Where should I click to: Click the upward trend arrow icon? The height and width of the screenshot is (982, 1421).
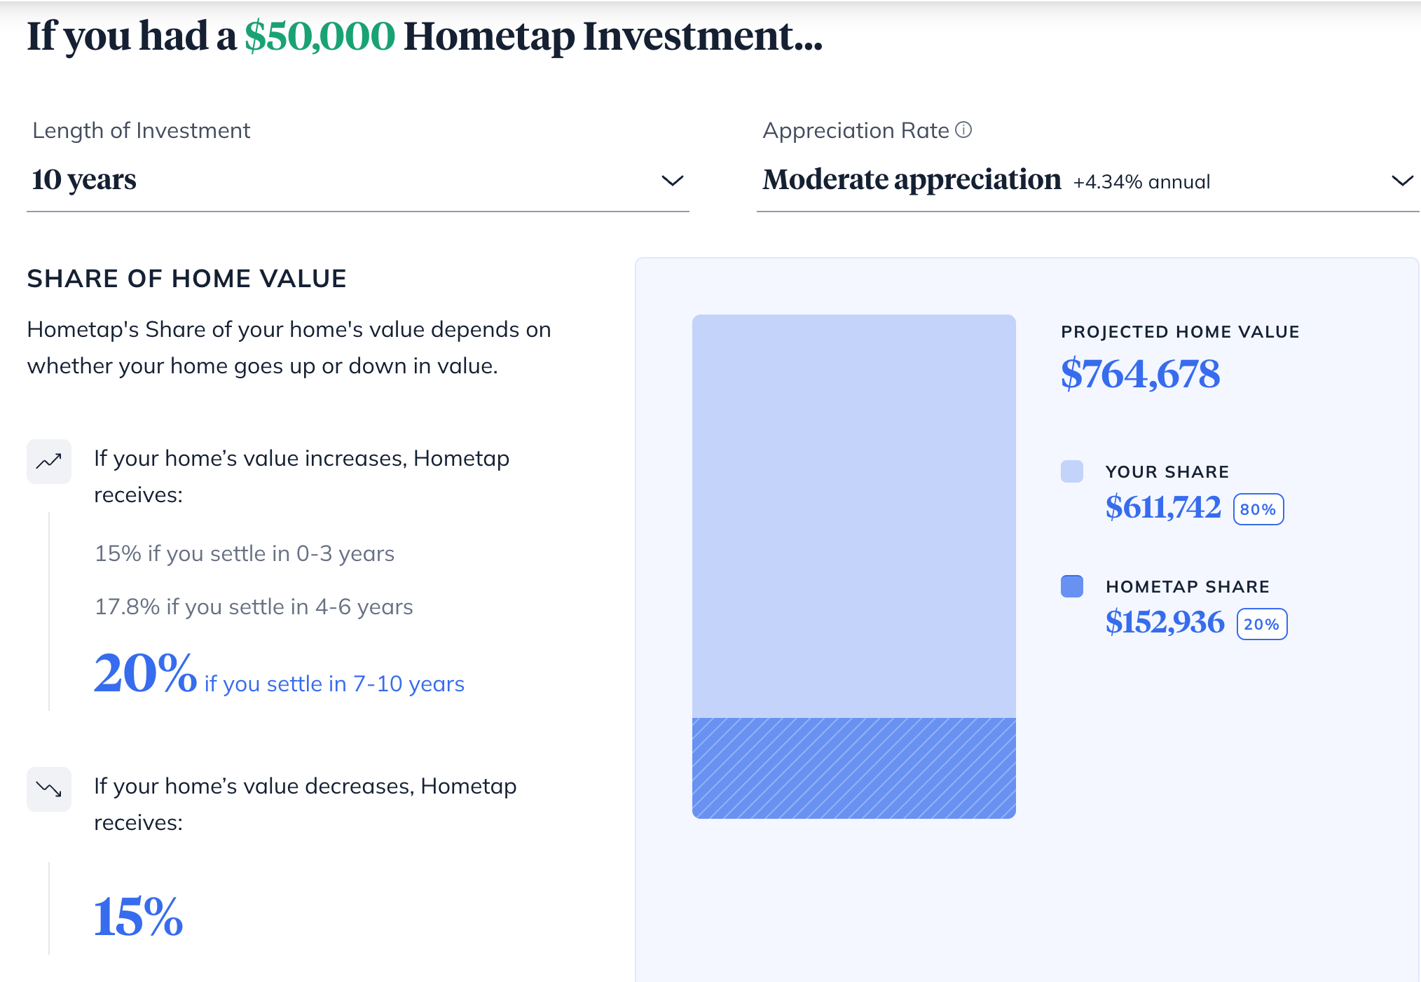pos(48,461)
